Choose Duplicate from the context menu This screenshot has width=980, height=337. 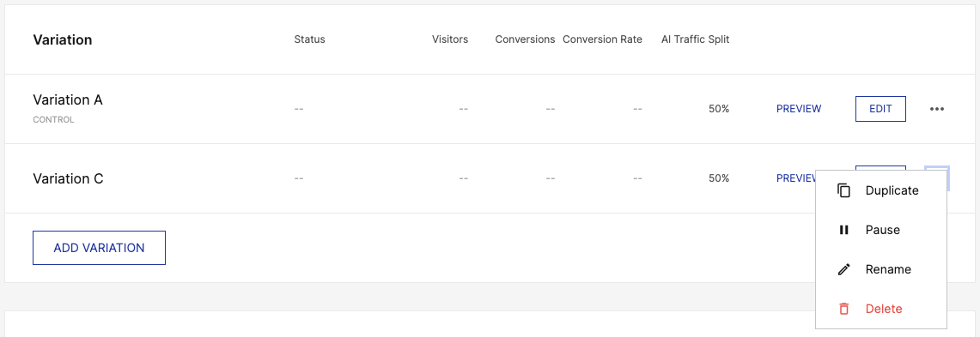[x=881, y=191]
